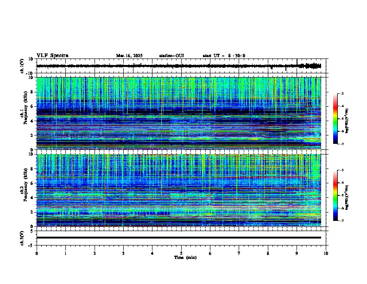367x284 pixels.
Task: Click the ch.2 color scale log(PSD) unit label
Action: (347, 197)
